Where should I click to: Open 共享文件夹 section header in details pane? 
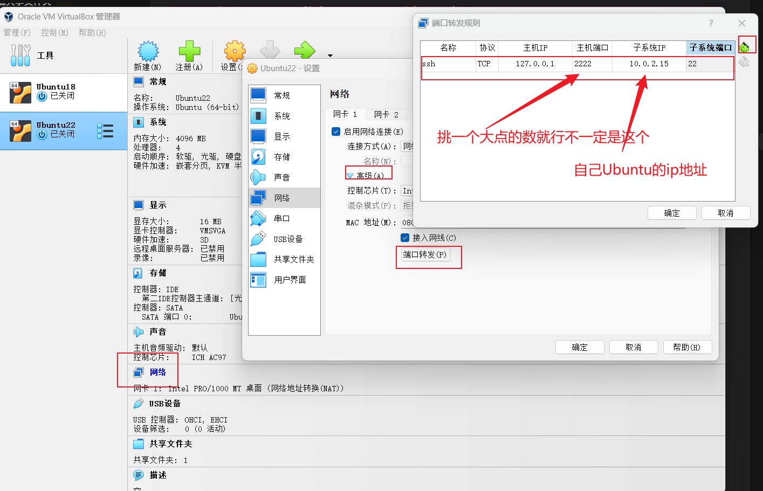(171, 444)
